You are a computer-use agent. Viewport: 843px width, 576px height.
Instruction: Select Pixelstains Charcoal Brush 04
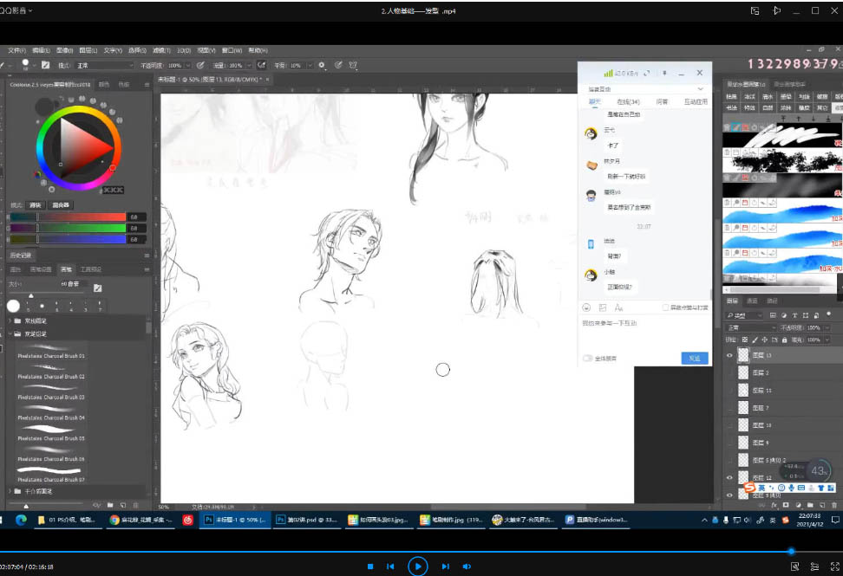pyautogui.click(x=52, y=413)
